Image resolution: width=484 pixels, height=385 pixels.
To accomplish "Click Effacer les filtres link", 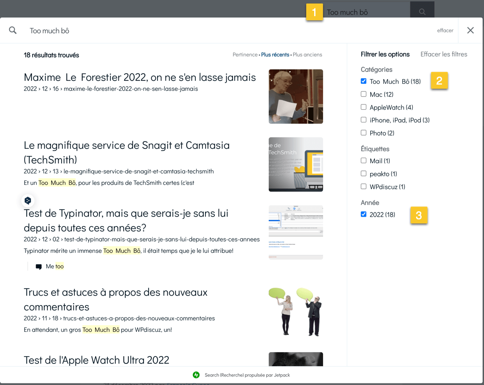I will tap(444, 54).
